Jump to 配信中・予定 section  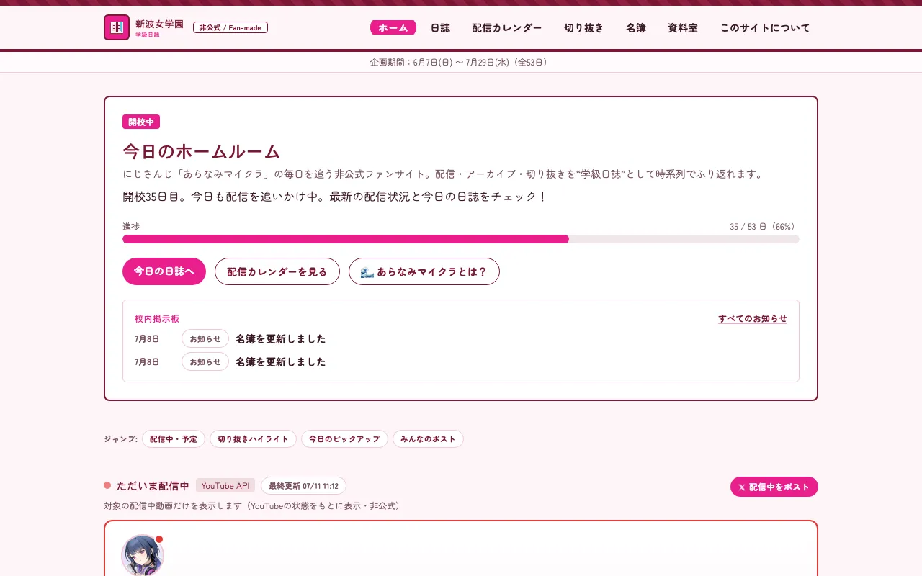pos(174,438)
